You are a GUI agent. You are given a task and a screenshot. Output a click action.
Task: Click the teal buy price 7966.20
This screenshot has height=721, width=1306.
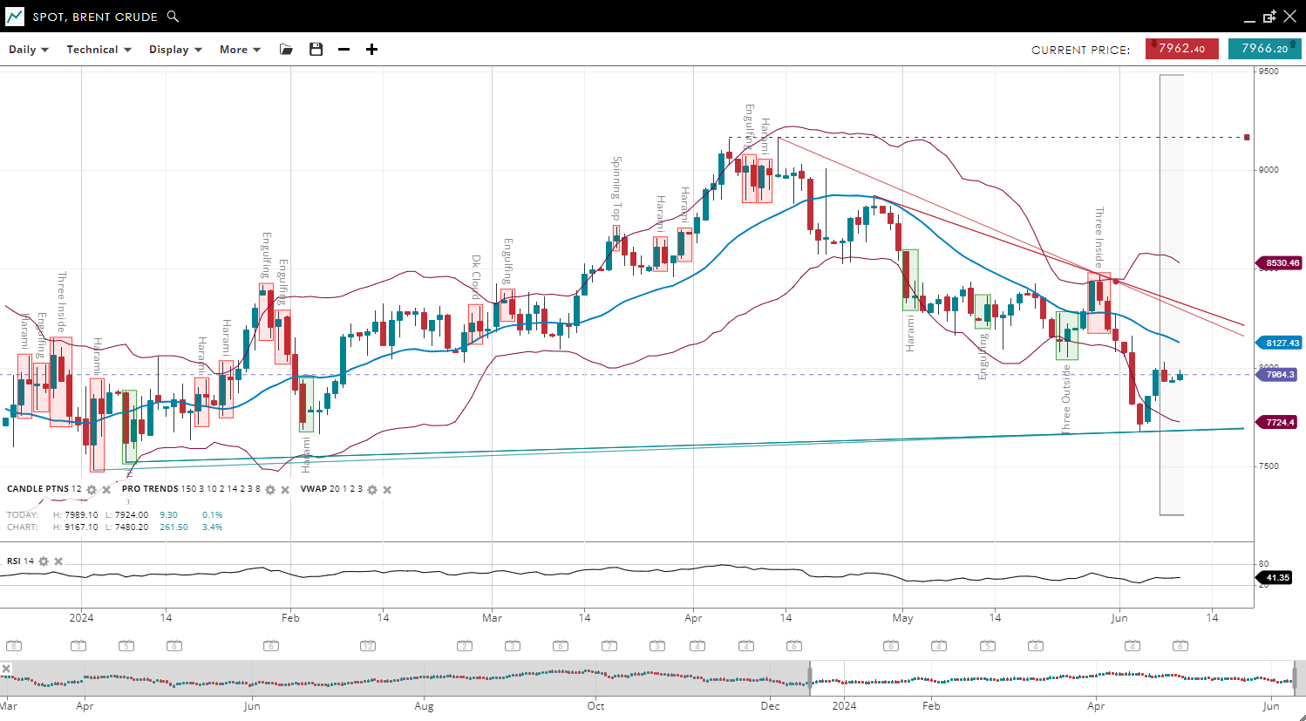click(x=1264, y=49)
